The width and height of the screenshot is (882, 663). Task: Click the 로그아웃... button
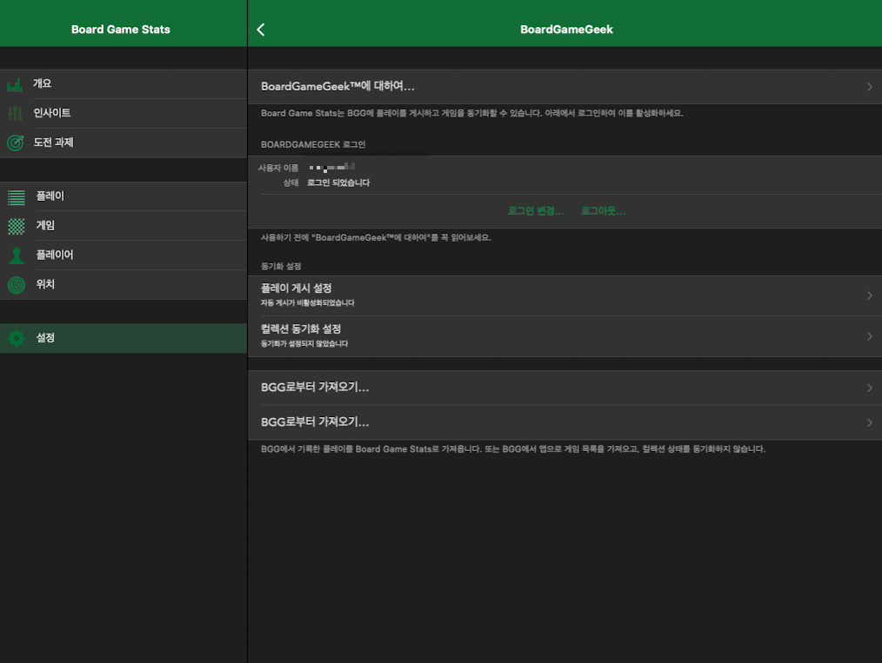pos(603,210)
